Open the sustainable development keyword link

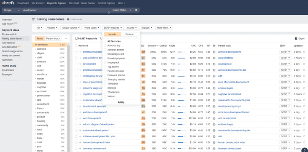pos(96,131)
